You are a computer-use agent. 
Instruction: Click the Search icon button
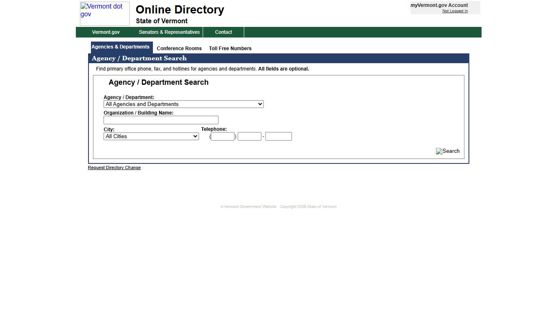click(x=447, y=151)
